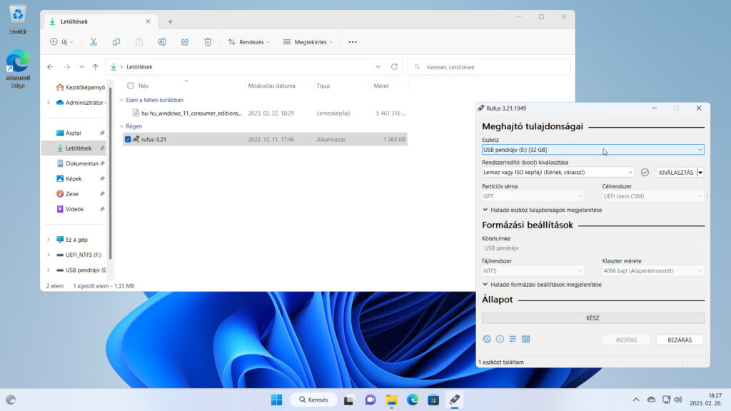Click the Delete trash icon in Explorer toolbar
This screenshot has height=411, width=731.
click(x=208, y=42)
